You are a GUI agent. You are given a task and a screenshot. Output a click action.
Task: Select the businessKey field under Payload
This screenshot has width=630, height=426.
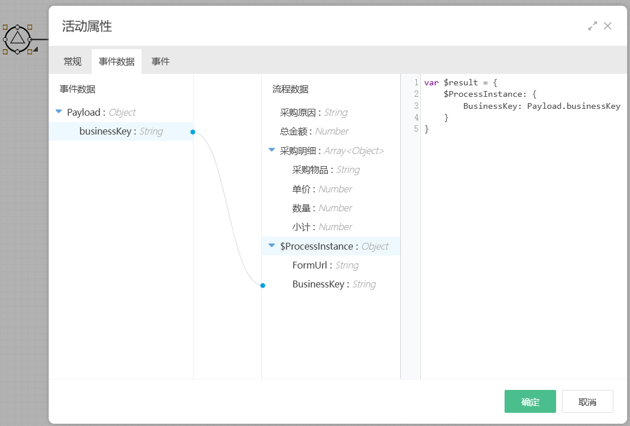coord(121,132)
